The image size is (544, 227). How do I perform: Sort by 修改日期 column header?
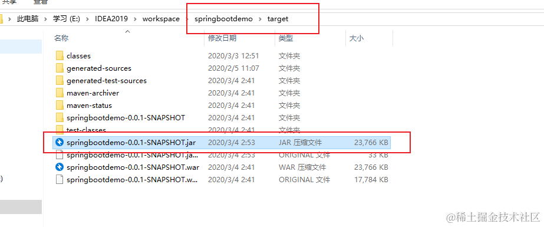222,38
